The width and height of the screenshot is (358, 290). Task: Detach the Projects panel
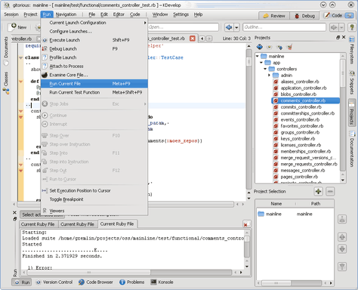338,37
